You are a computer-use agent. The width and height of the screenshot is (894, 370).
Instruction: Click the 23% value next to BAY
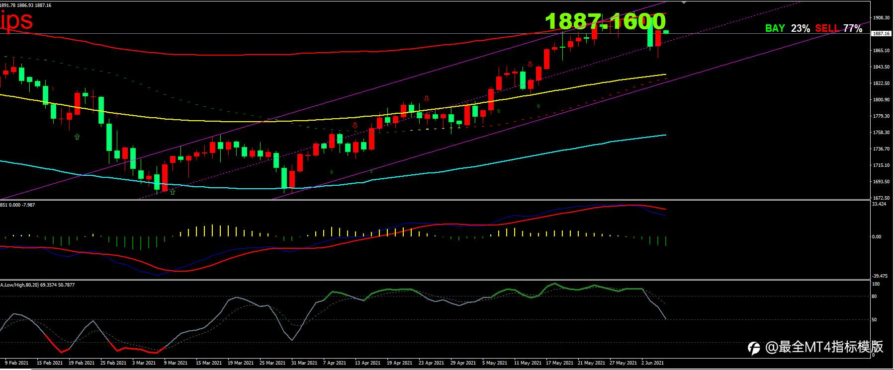click(801, 28)
